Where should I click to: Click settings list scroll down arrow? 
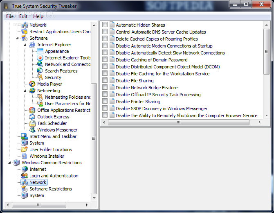click(x=267, y=116)
